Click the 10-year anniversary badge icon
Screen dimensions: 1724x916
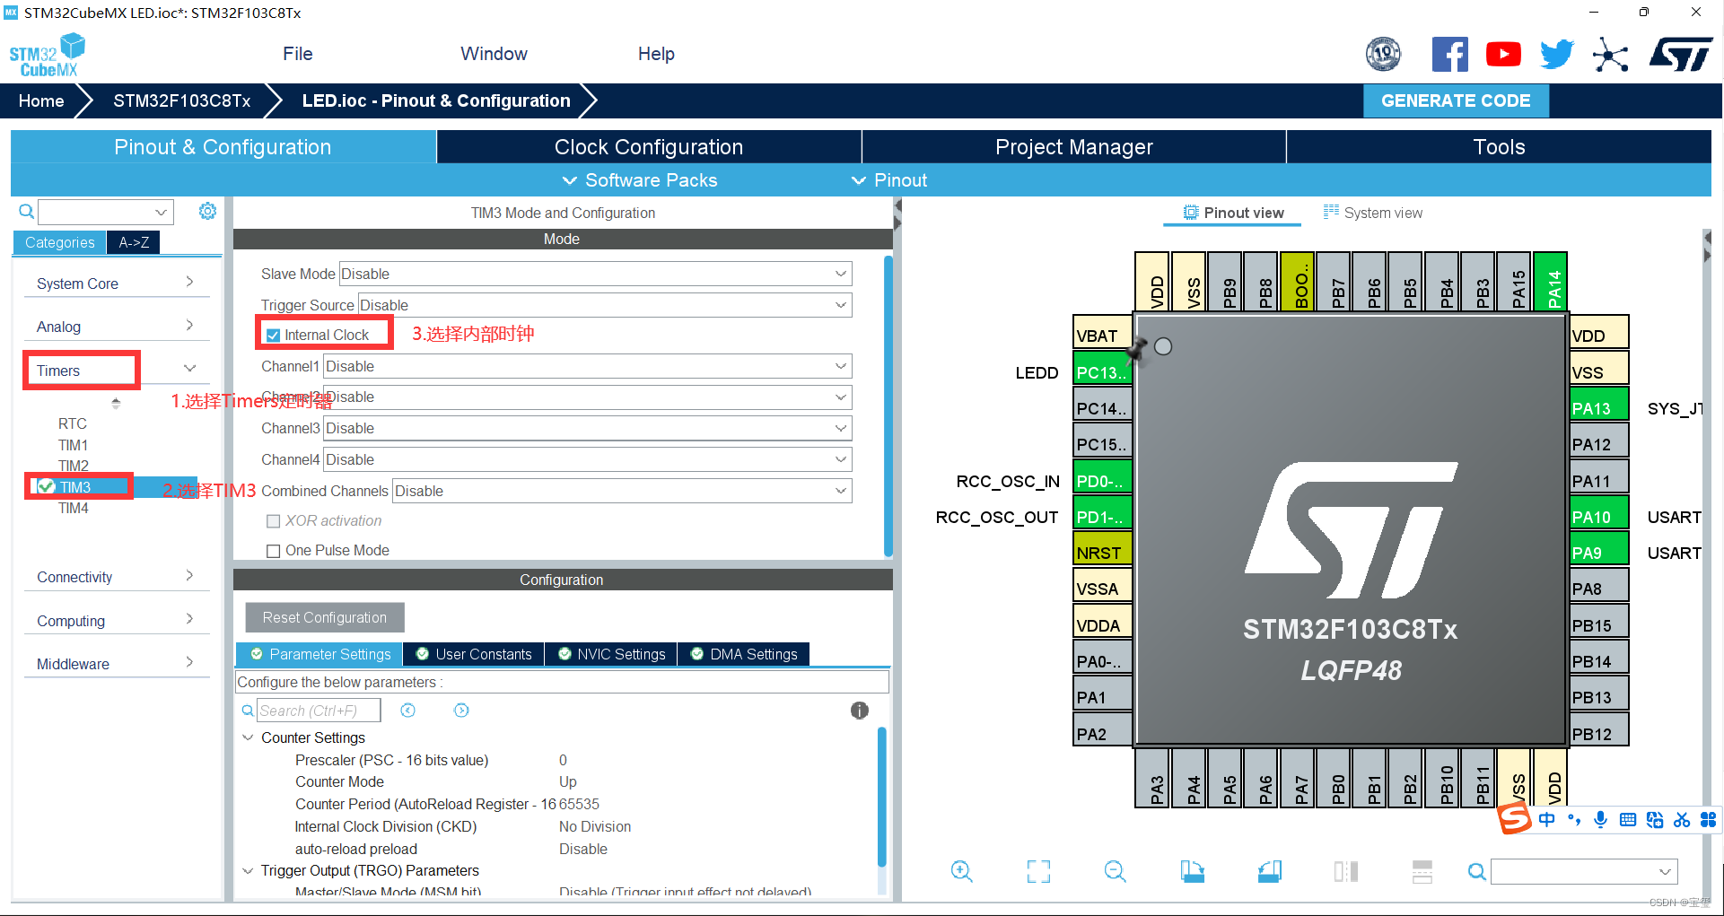click(x=1383, y=55)
